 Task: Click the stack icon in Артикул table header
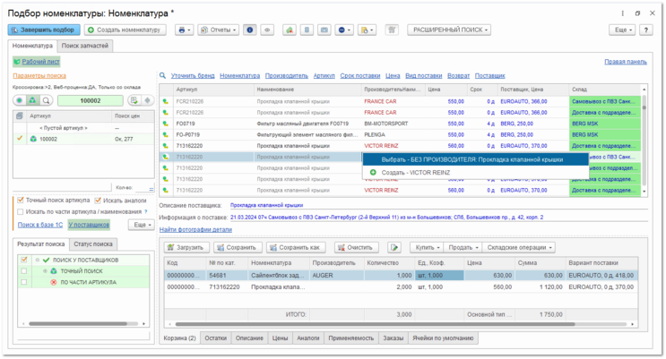coord(19,115)
